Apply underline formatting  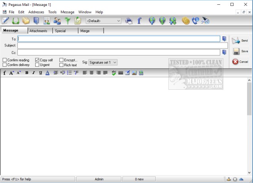point(40,73)
